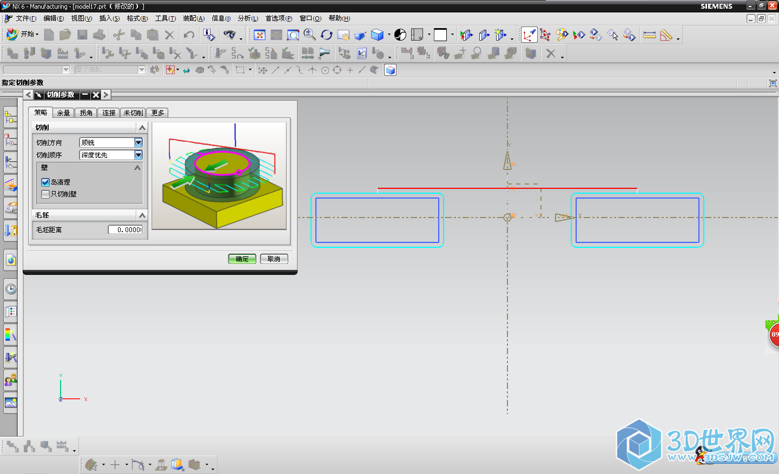This screenshot has height=474, width=779.
Task: Activate the Rotate view tool
Action: [x=326, y=35]
